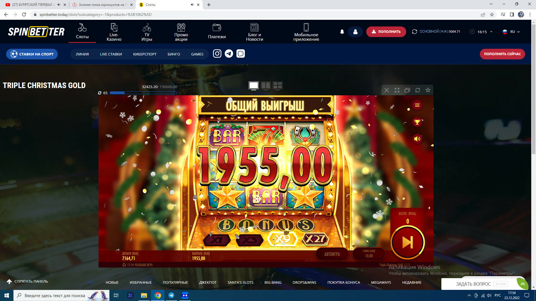The width and height of the screenshot is (536, 301).
Task: Expand the 16:15 time dropdown
Action: [x=482, y=32]
